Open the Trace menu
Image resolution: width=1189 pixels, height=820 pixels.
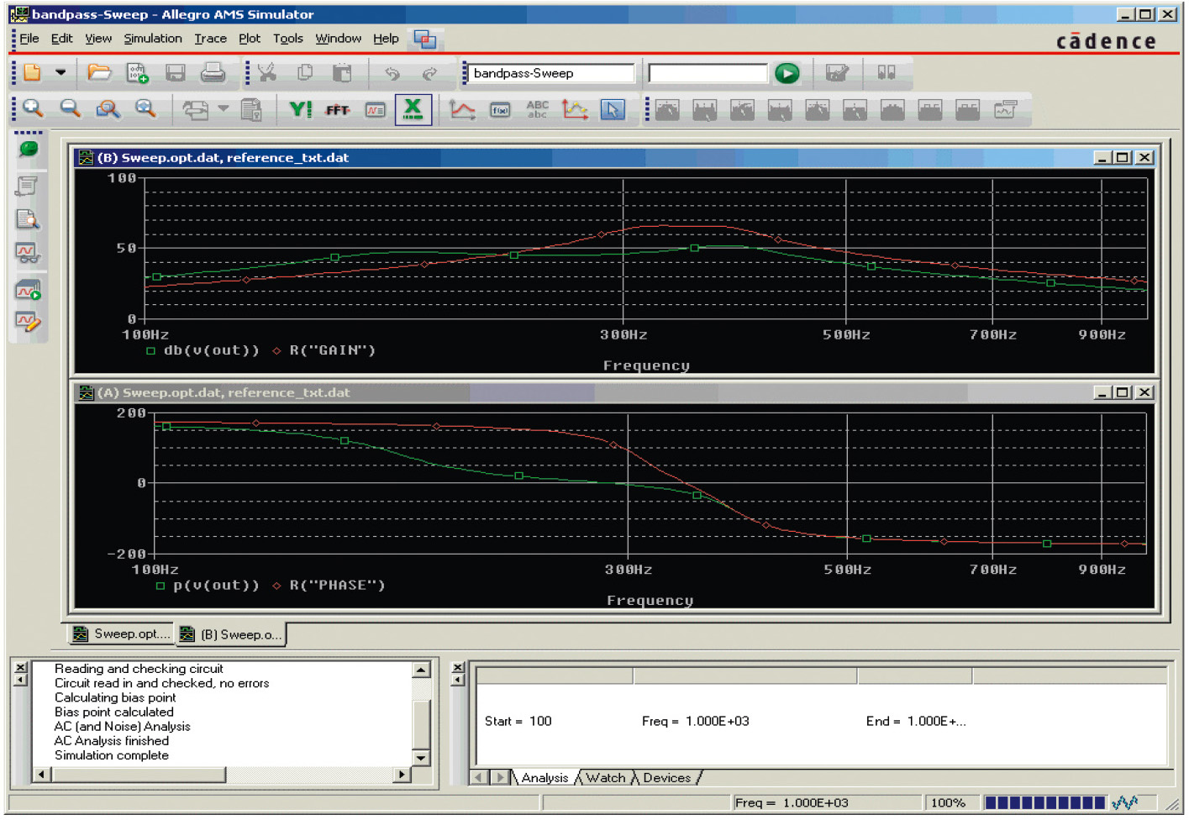tap(211, 39)
